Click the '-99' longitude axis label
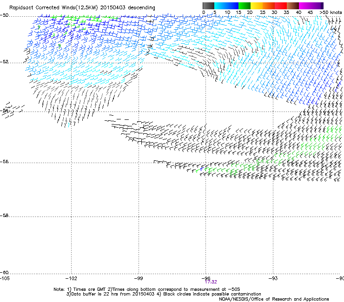This screenshot has width=344, height=302. pyautogui.click(x=139, y=278)
